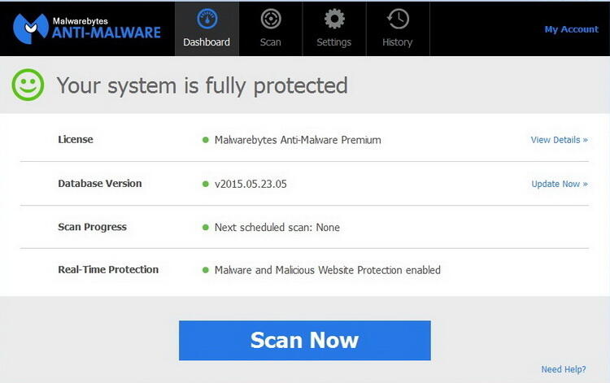Click the green smiley face status icon

(28, 85)
